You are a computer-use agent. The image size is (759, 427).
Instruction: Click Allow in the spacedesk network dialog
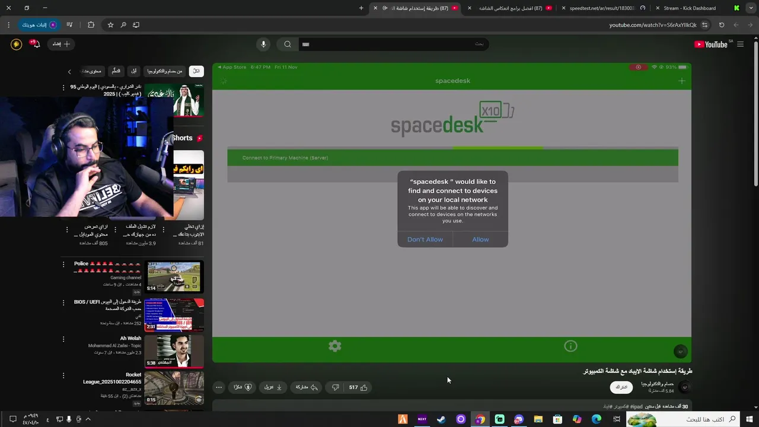click(480, 240)
